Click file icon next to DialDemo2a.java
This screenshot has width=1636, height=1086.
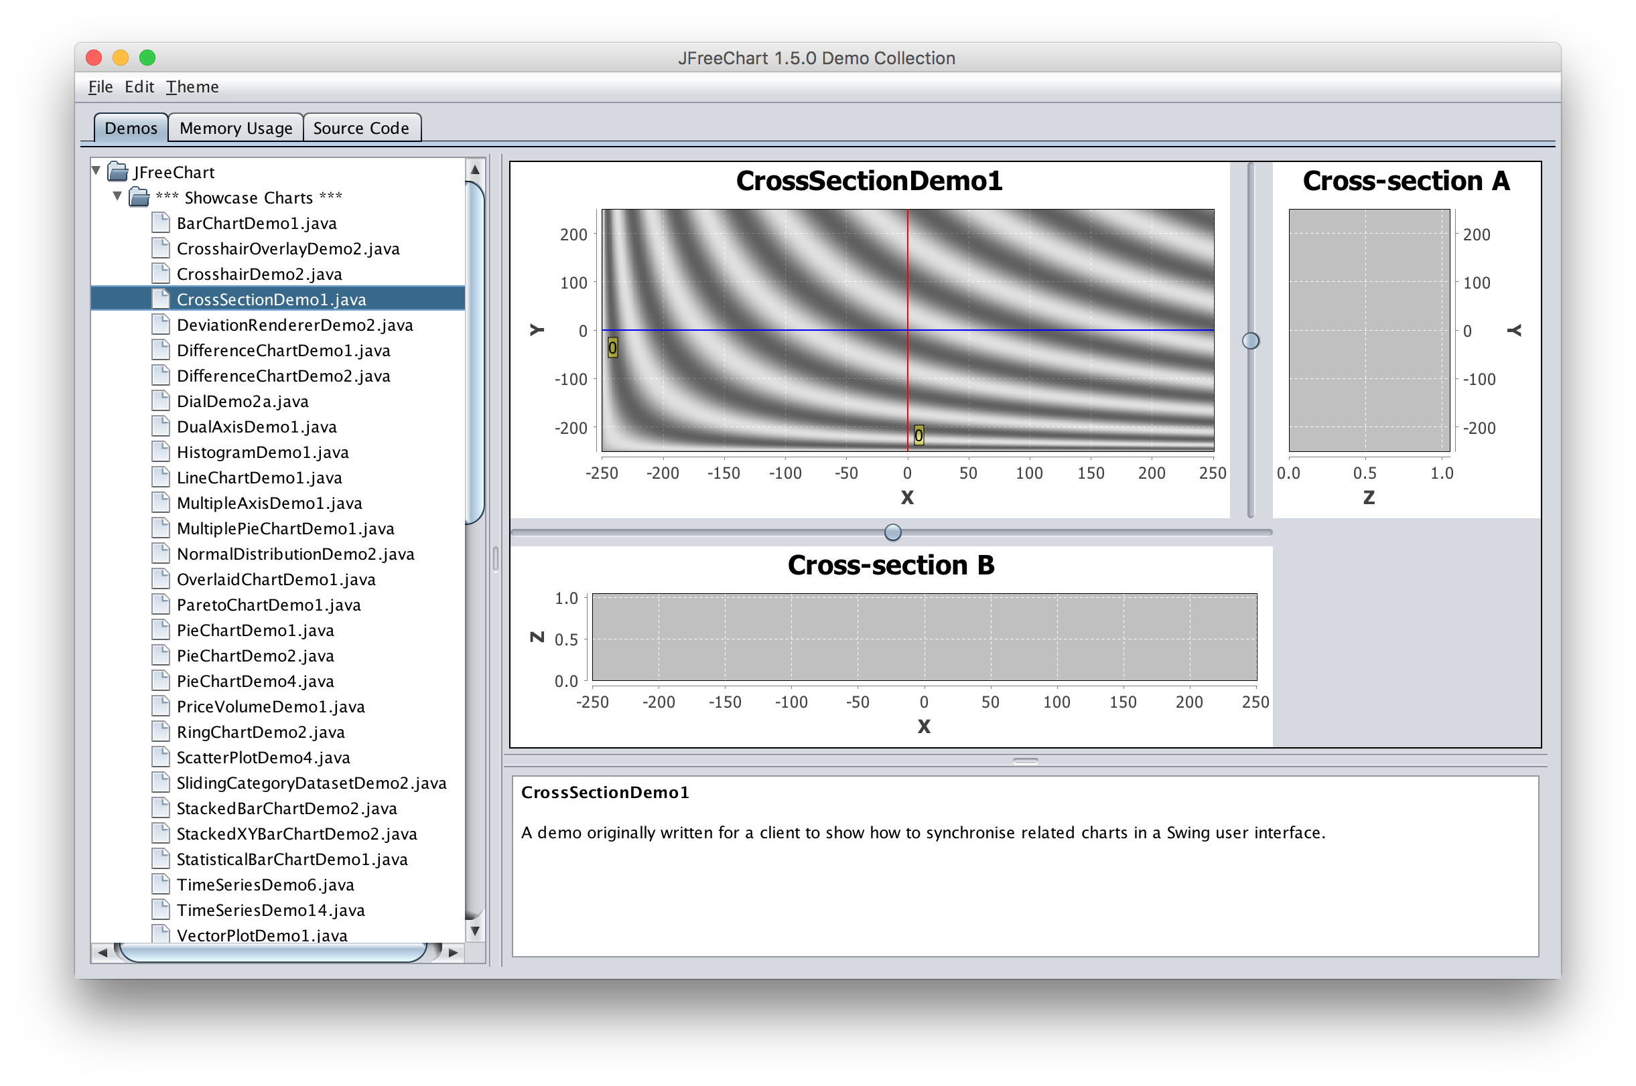click(161, 401)
